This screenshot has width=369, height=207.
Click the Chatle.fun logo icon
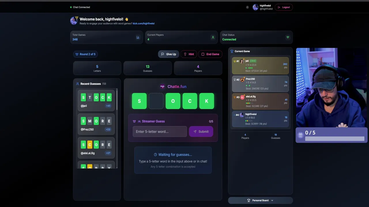(x=163, y=87)
